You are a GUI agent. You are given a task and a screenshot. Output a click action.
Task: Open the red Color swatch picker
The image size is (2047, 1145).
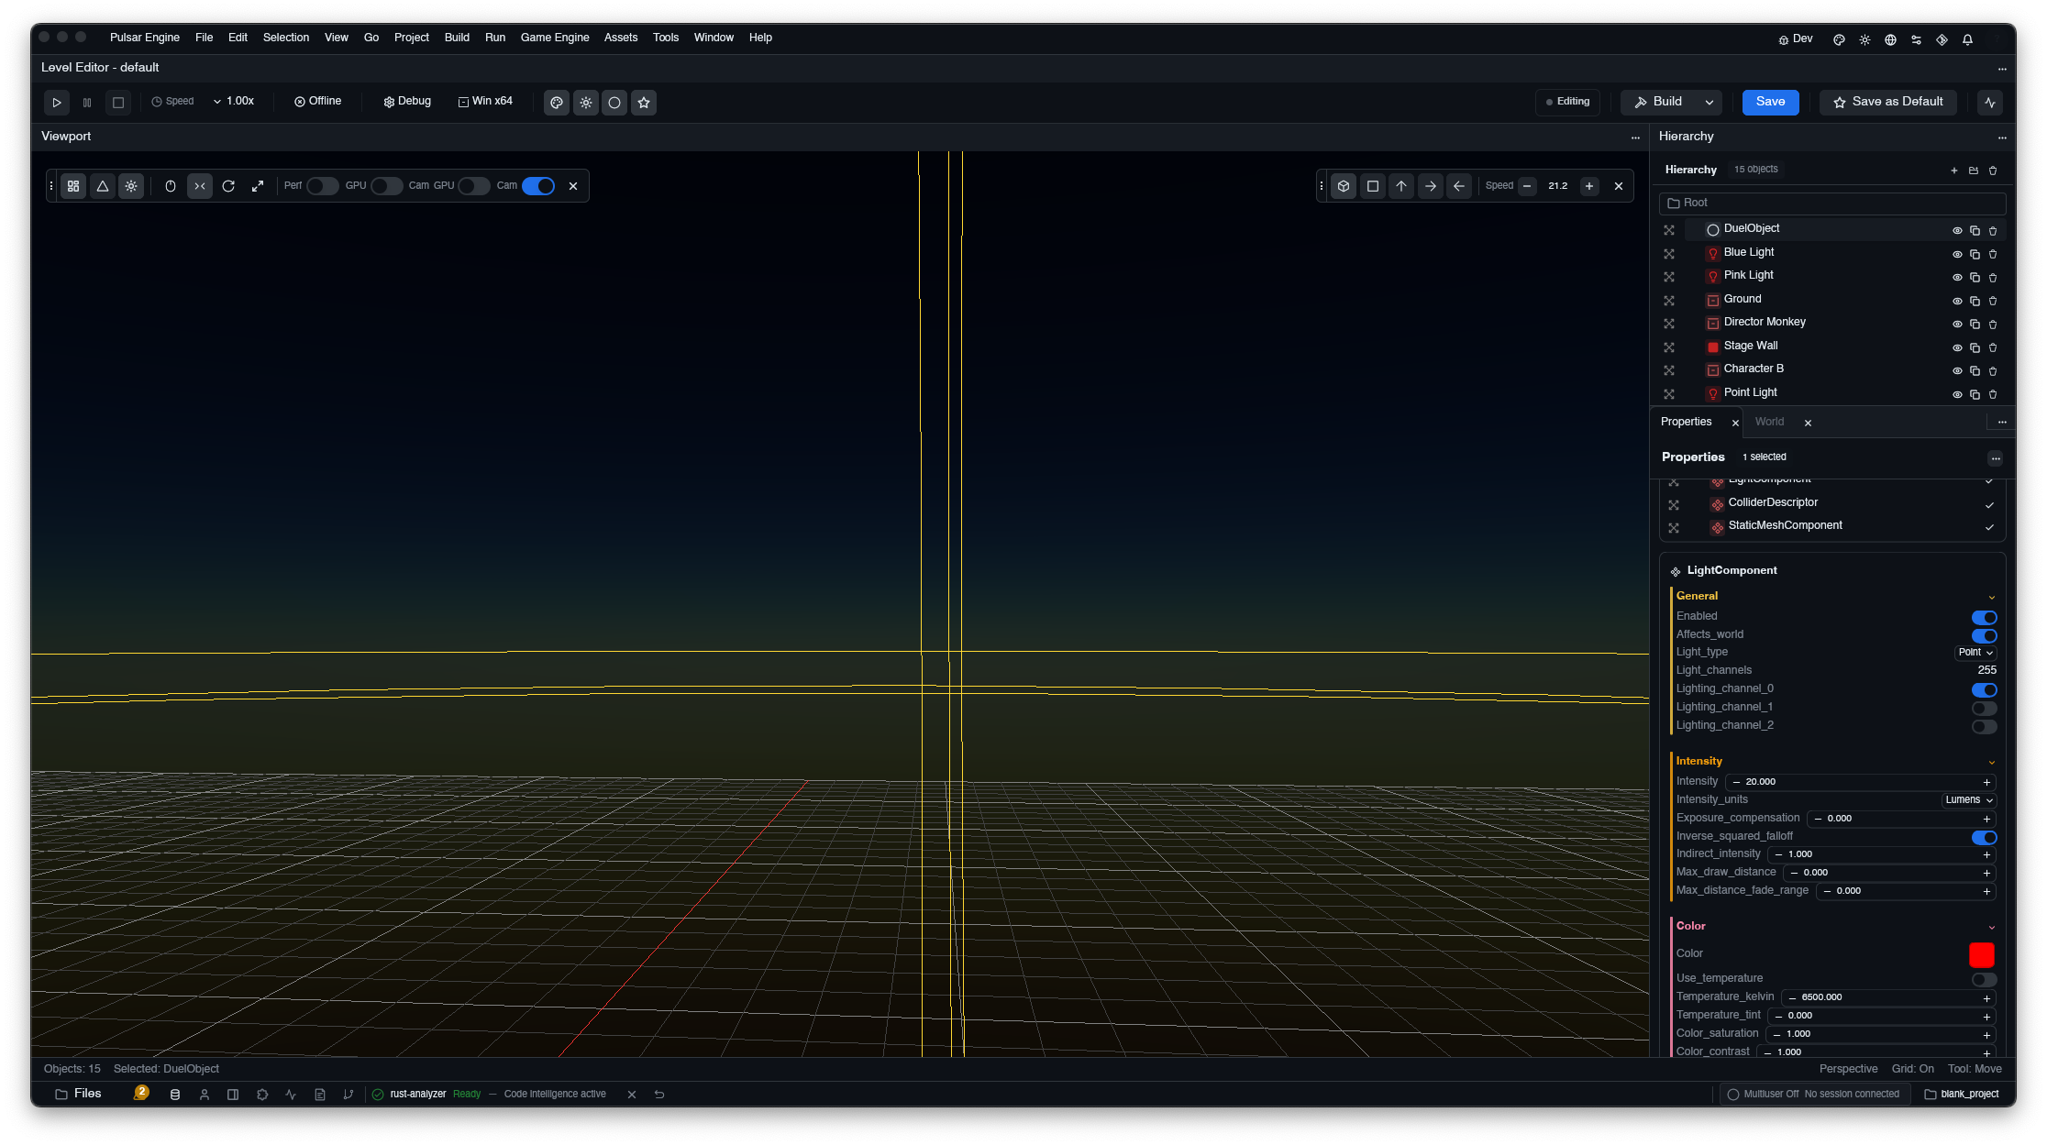pos(1981,954)
